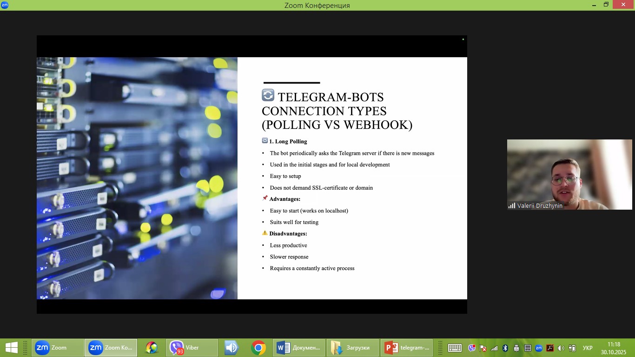Click the "Slower response" bullet

[289, 257]
